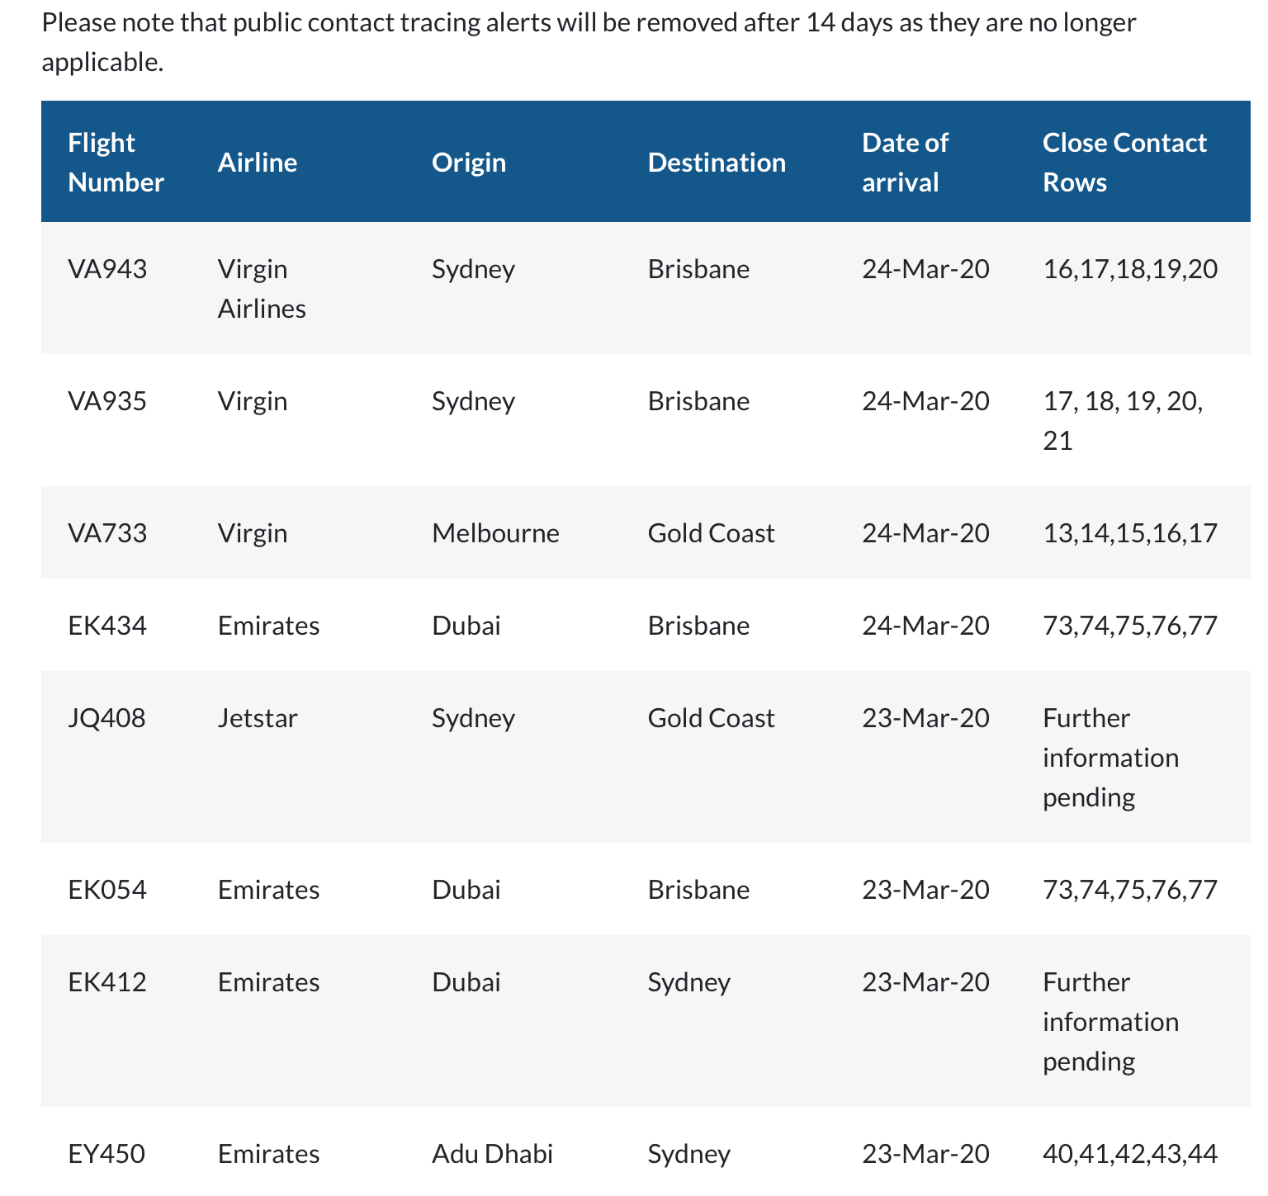The image size is (1268, 1196).
Task: Click the Date of arrival header
Action: coord(906,163)
